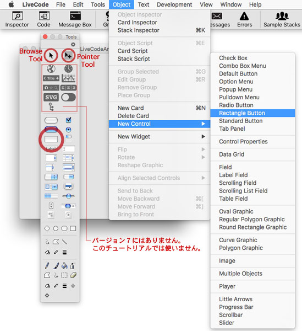The width and height of the screenshot is (302, 331).
Task: Select the dashed rectangle selection tool
Action: click(64, 275)
